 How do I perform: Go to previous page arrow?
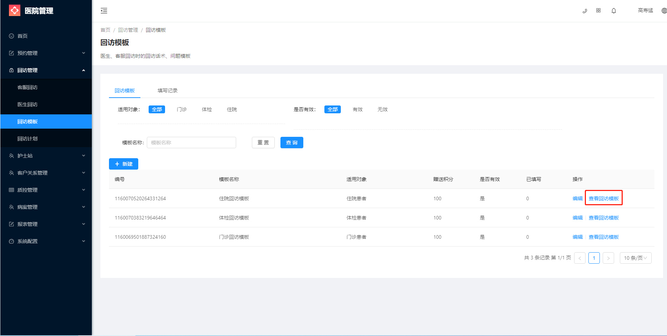580,258
